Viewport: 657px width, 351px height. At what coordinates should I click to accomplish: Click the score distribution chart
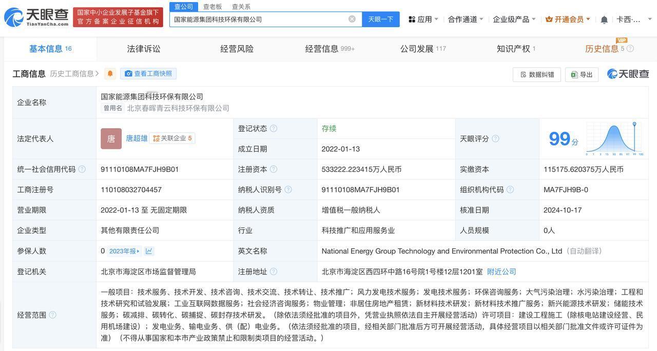tap(614, 139)
